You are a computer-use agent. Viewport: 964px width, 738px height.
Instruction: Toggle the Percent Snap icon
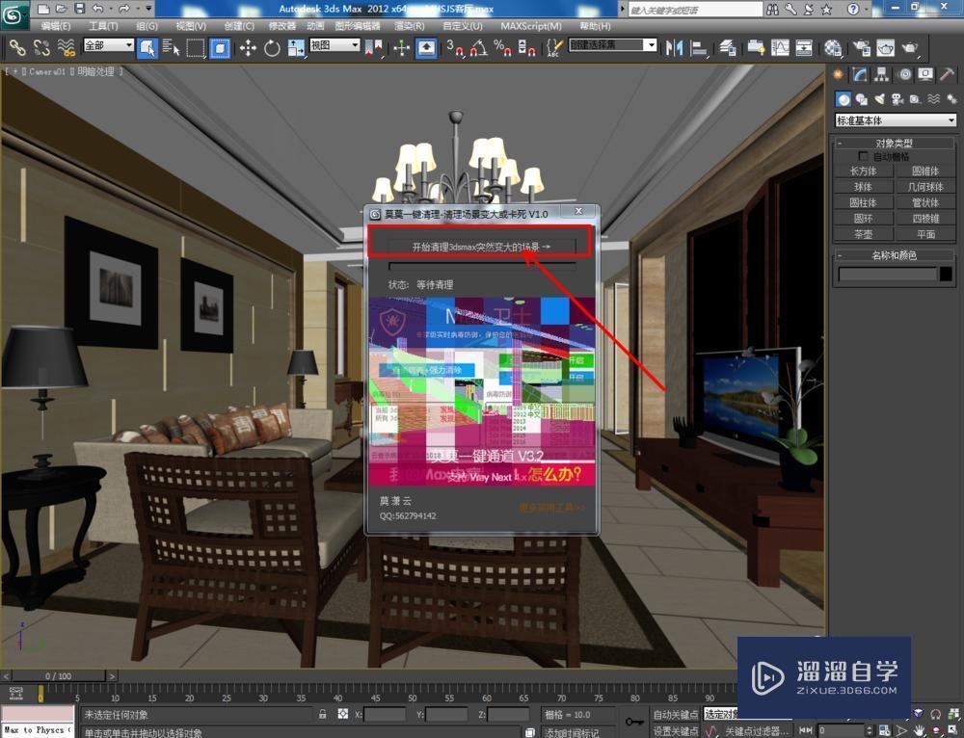click(x=502, y=47)
